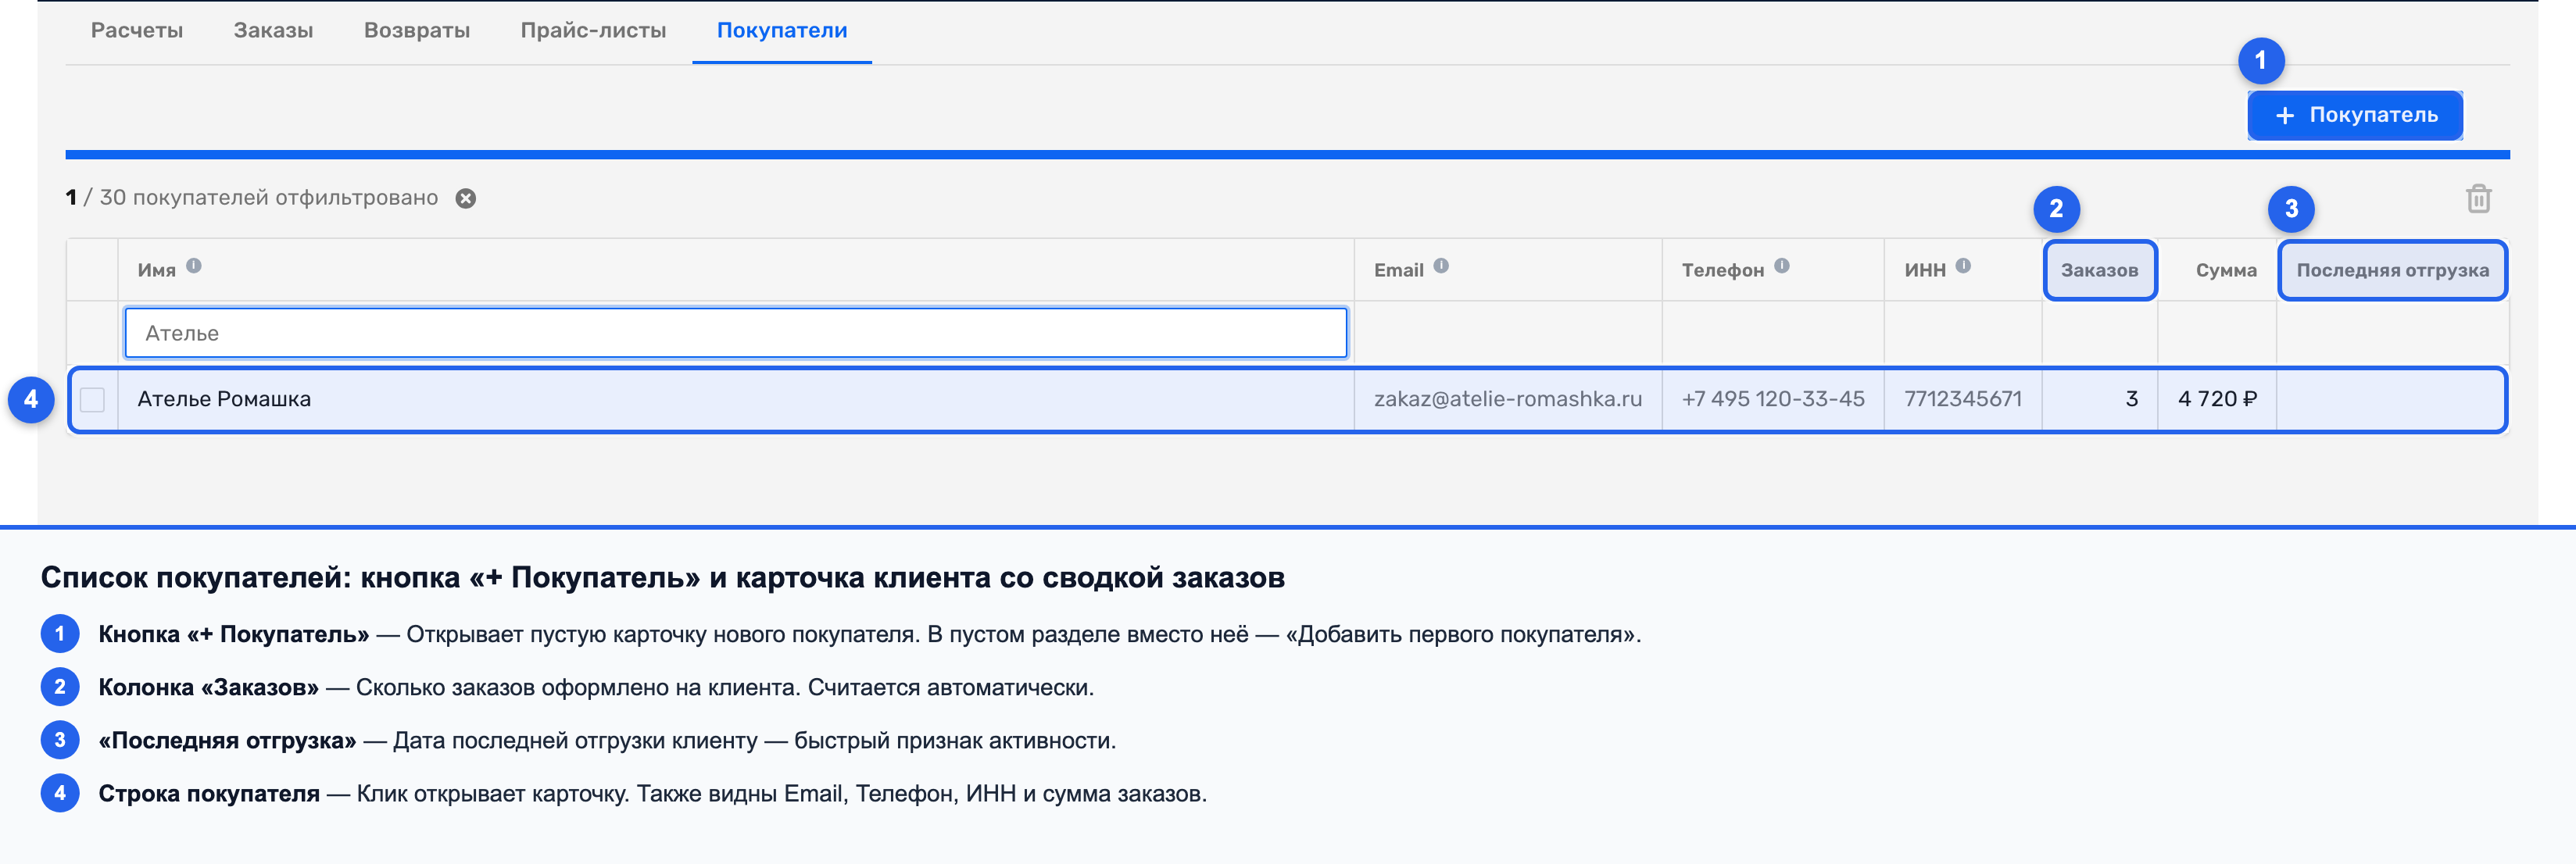The image size is (2576, 864).
Task: Sort by the Имя column header
Action: (157, 270)
